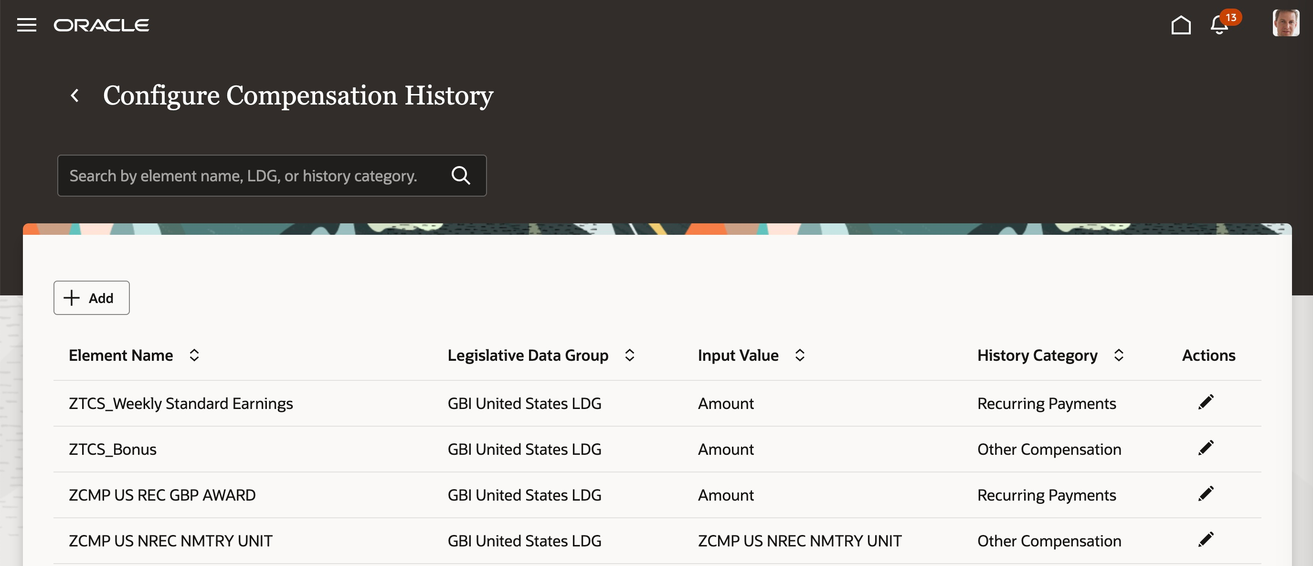The width and height of the screenshot is (1313, 566).
Task: Click GBI United States LDG in ZTCS_Weekly Standard Earnings row
Action: click(525, 403)
